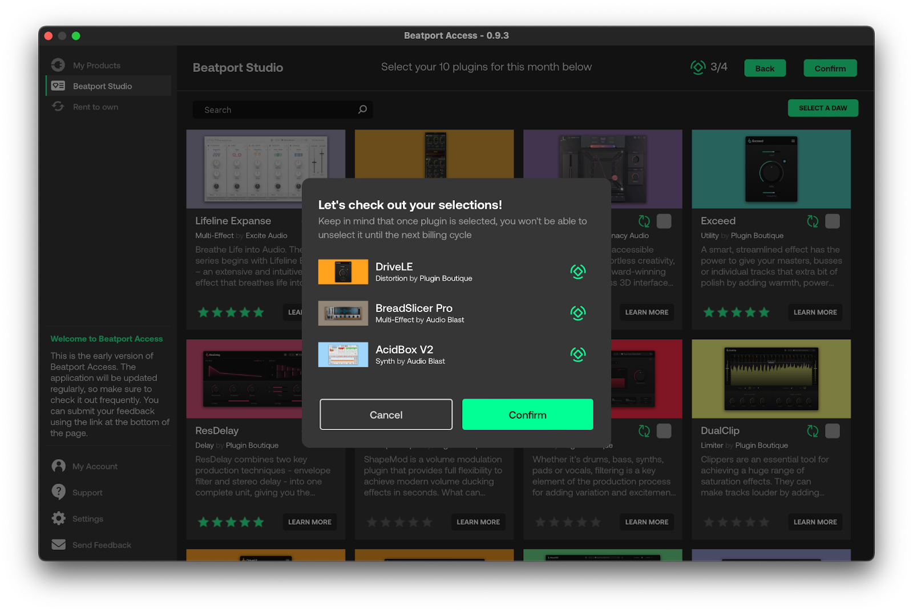Click the selection counter icon beside 3/4

(x=697, y=67)
